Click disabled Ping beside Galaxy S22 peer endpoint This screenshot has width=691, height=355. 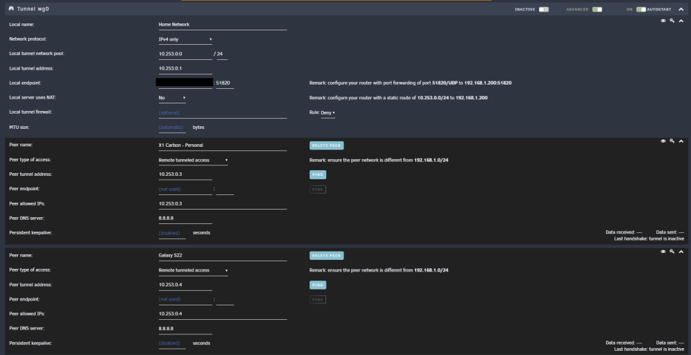tap(318, 300)
